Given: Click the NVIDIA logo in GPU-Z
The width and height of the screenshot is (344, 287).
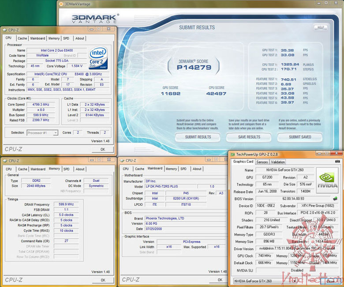Looking at the screenshot, I should (327, 180).
